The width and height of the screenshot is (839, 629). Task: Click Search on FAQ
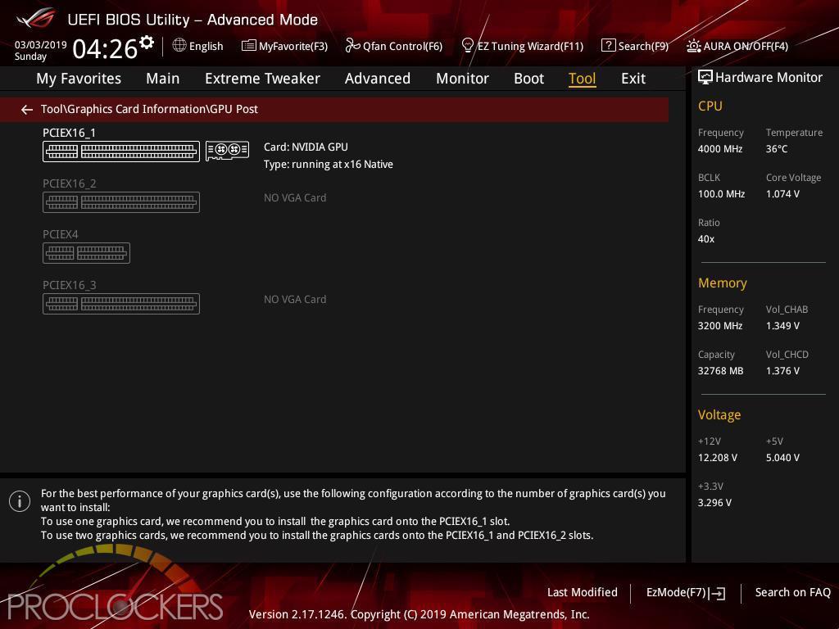(x=793, y=592)
